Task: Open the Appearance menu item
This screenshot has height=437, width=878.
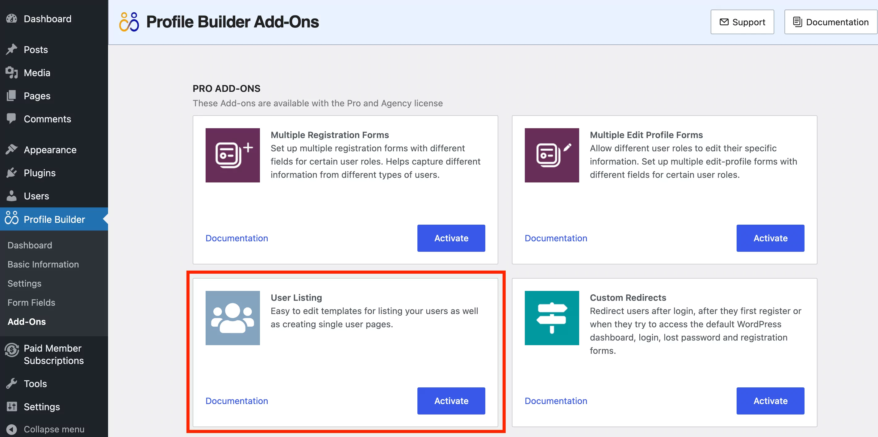Action: [x=54, y=150]
